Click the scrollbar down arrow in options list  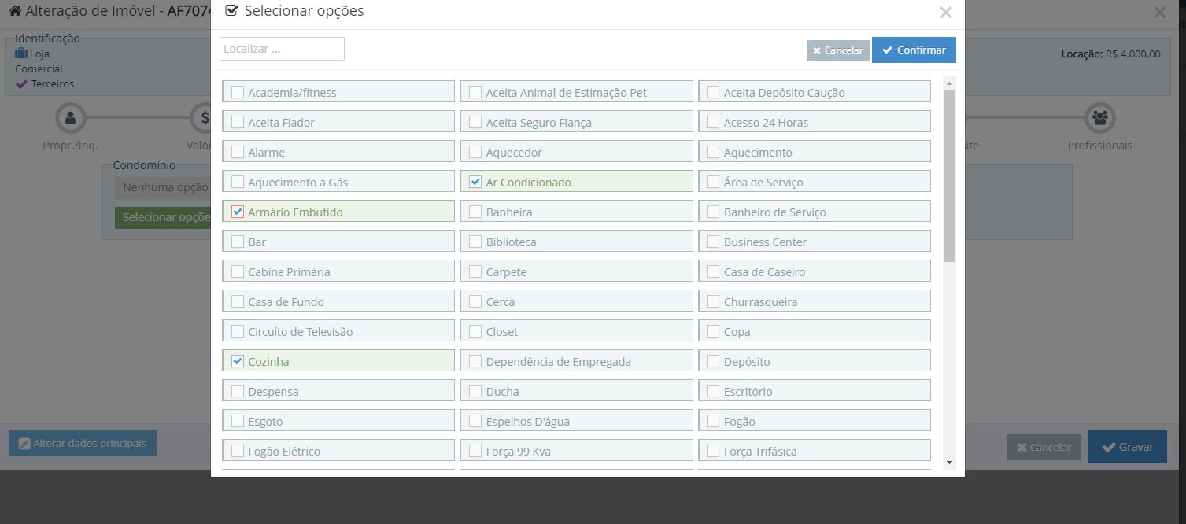949,463
